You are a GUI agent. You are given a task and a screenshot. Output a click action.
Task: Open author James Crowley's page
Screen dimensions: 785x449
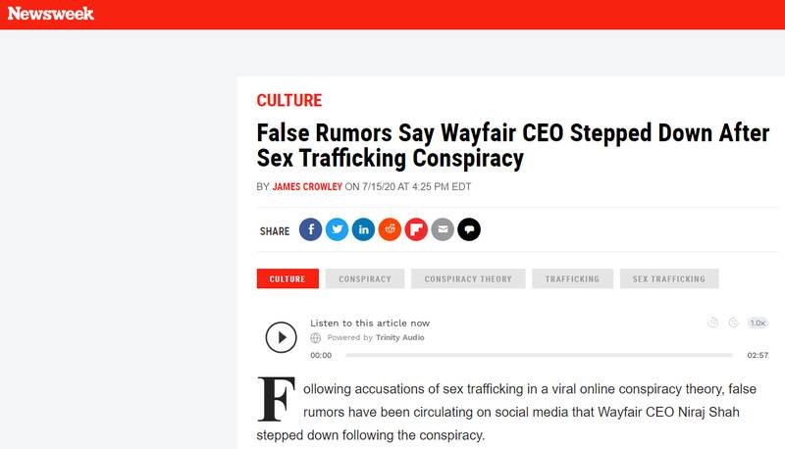307,187
